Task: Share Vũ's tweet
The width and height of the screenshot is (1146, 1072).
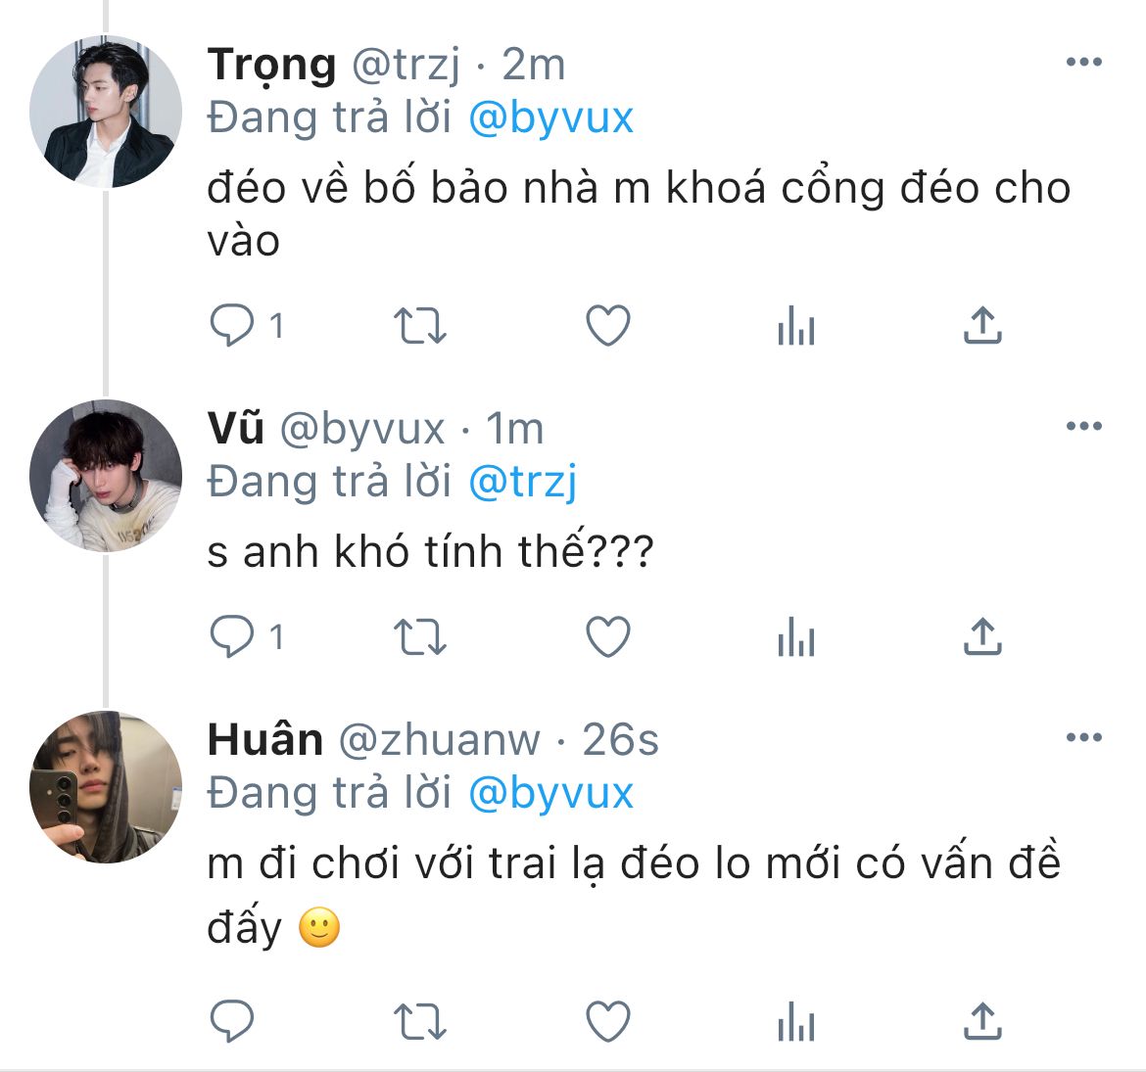Action: [x=981, y=638]
